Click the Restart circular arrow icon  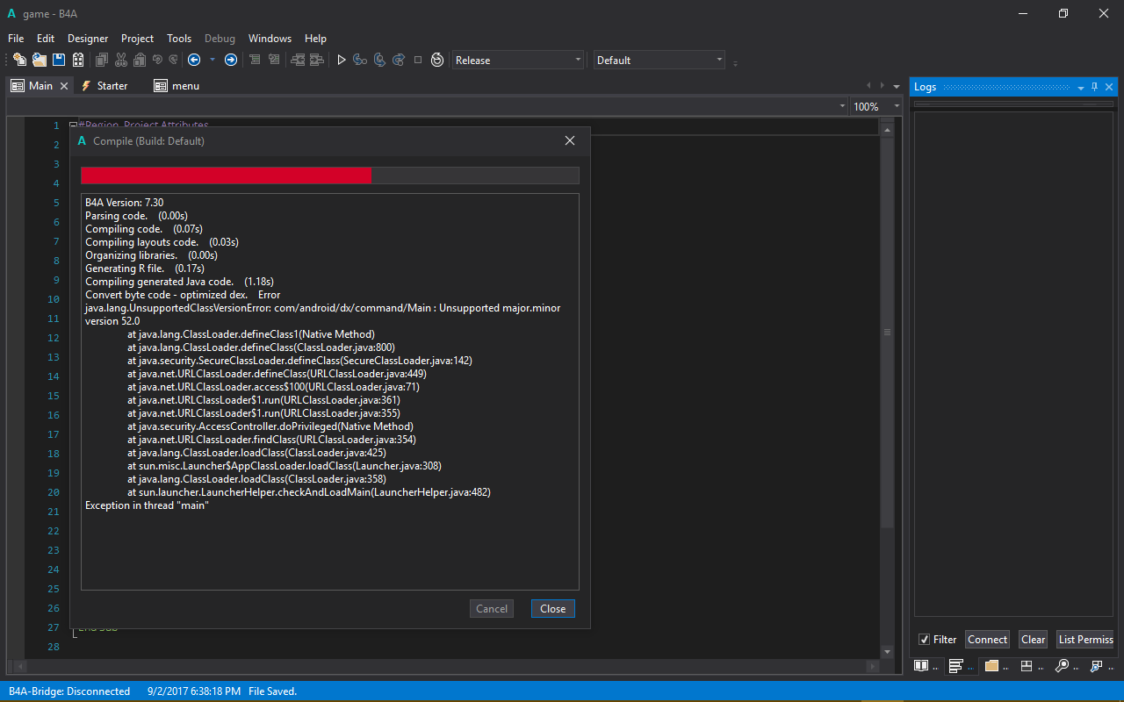pyautogui.click(x=436, y=60)
